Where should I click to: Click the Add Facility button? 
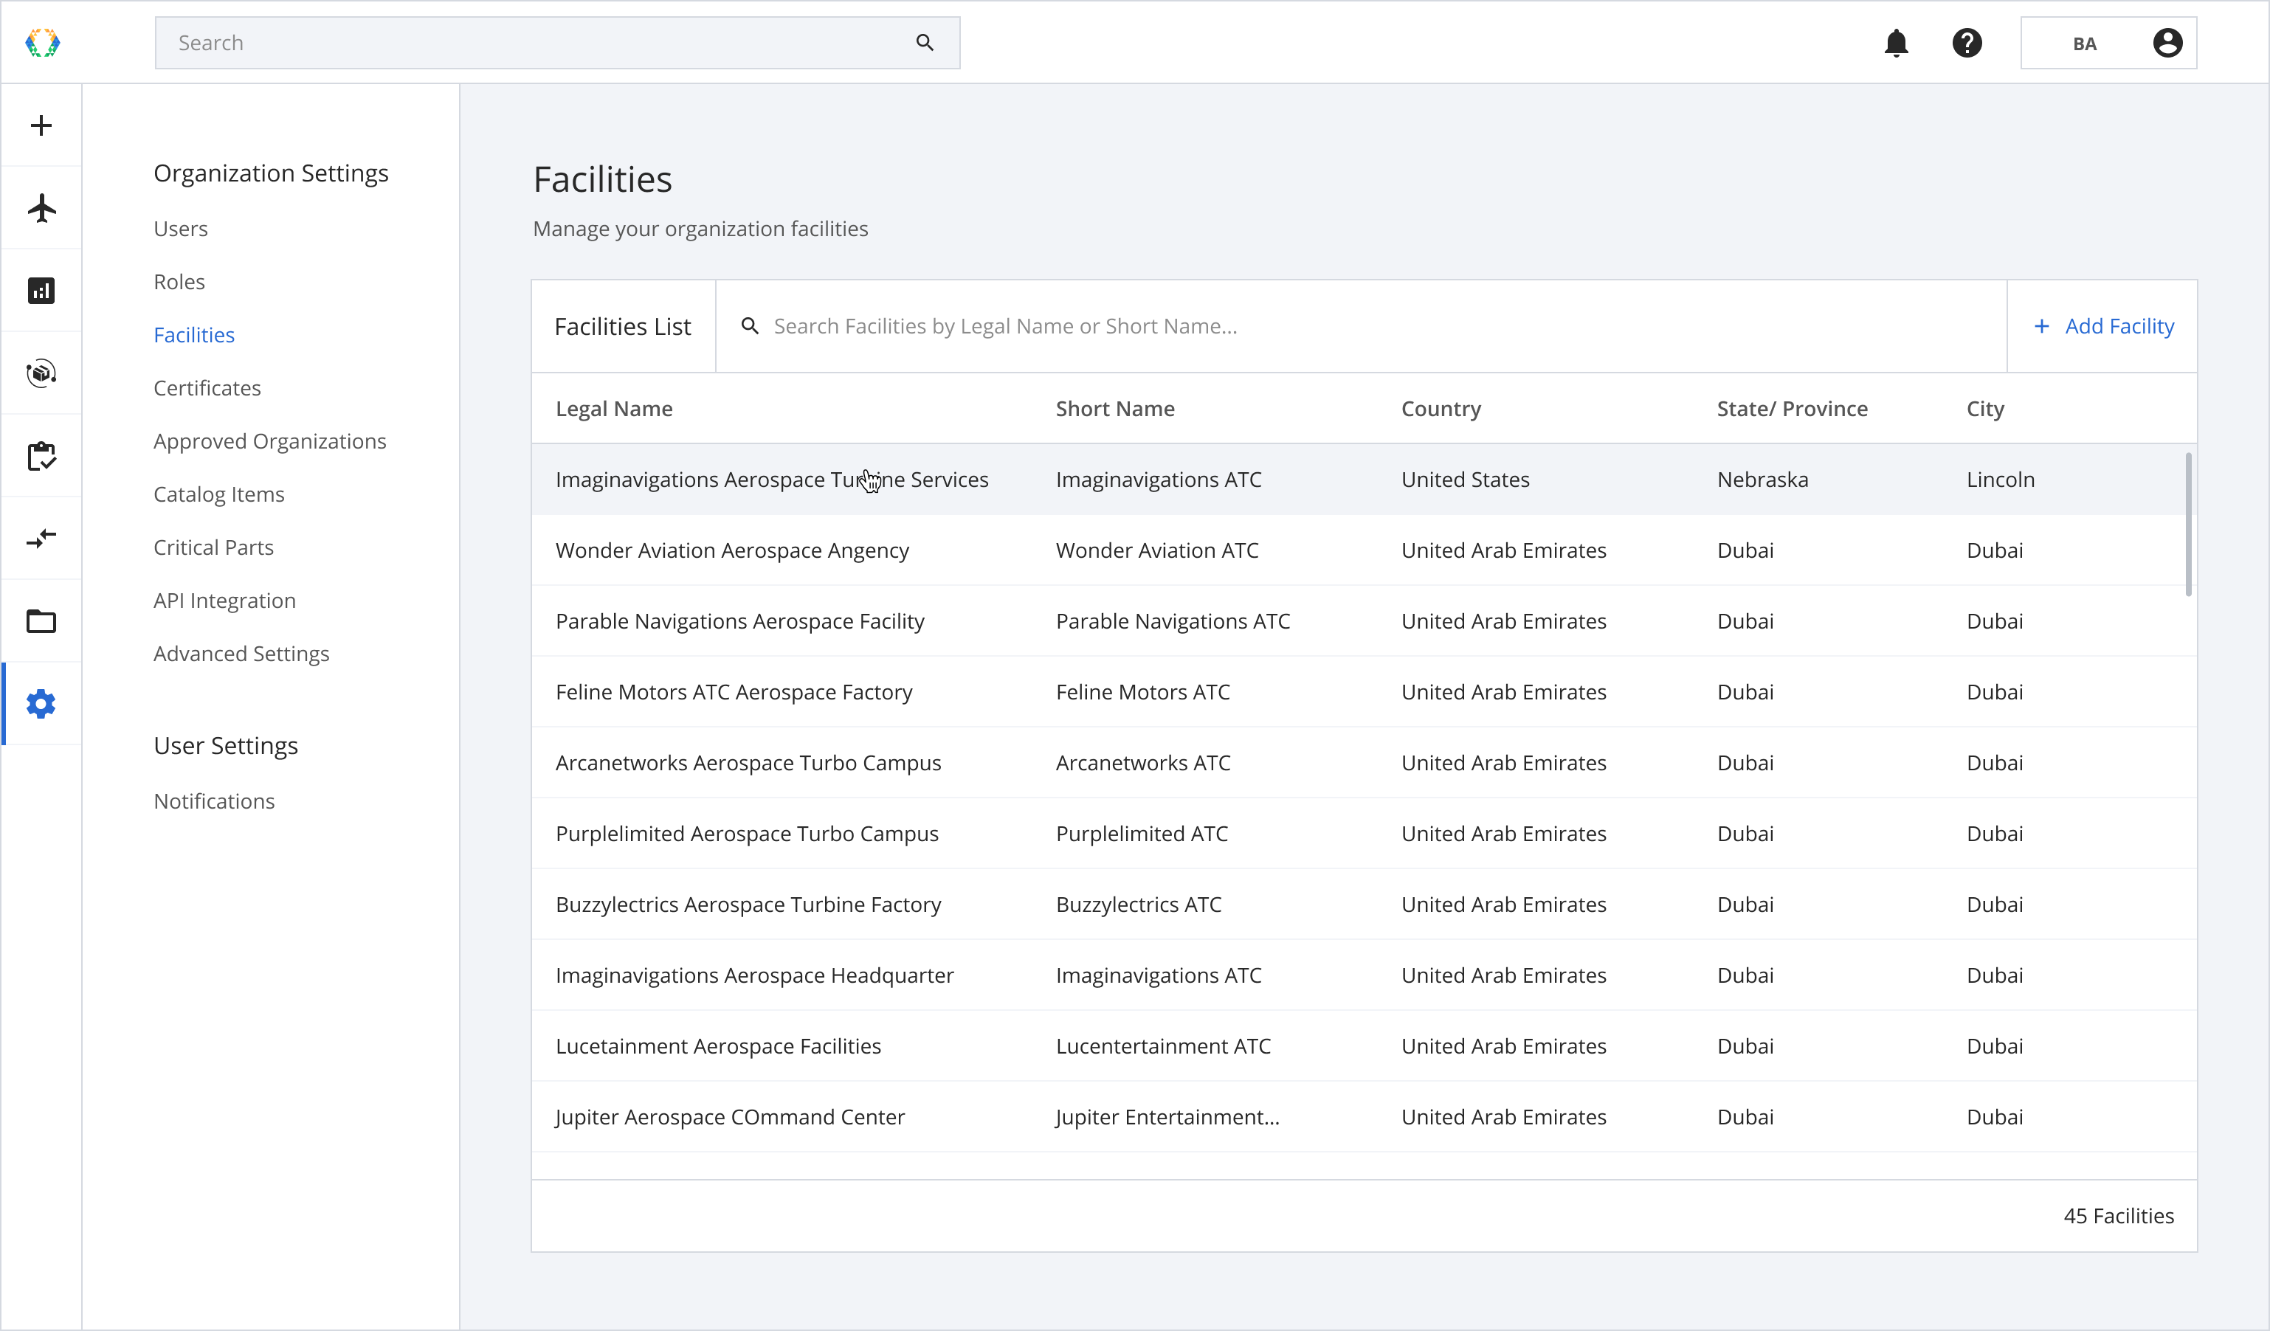point(2102,326)
